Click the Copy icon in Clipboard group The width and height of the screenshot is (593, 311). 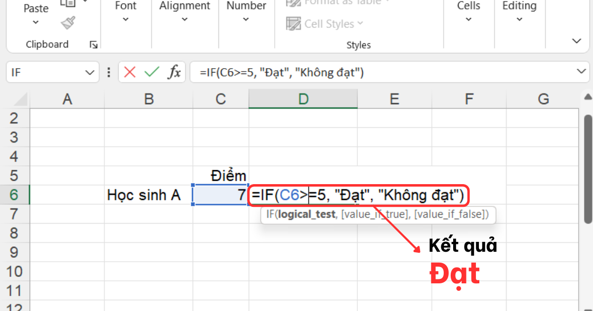[68, 4]
